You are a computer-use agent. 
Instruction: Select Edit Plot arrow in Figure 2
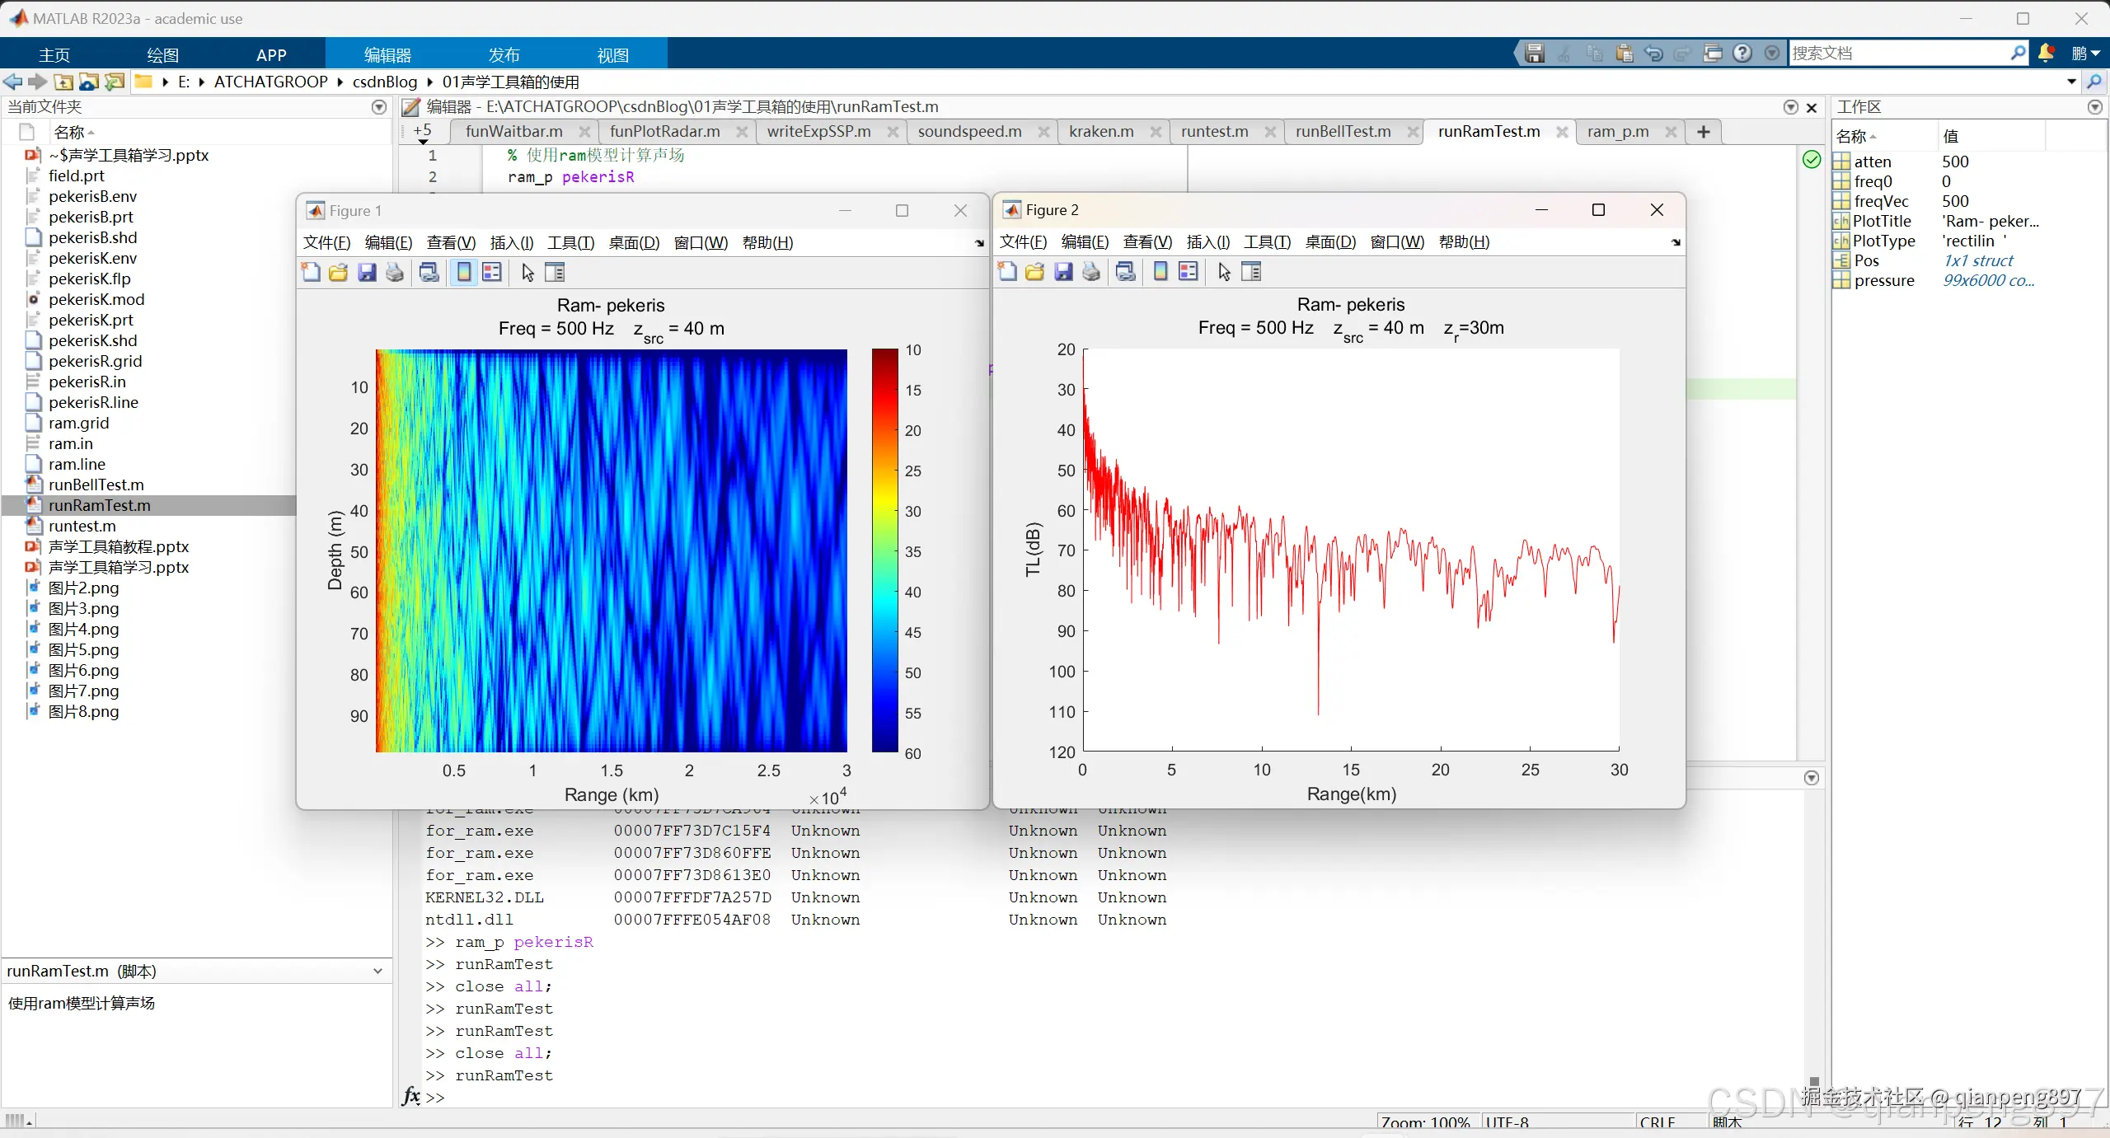[1224, 272]
